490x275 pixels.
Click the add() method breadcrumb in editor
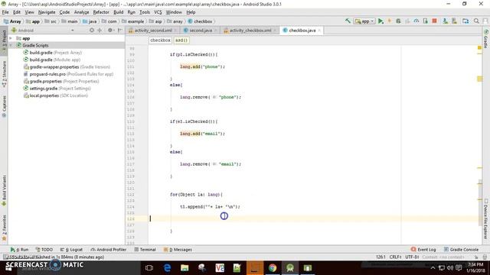181,40
